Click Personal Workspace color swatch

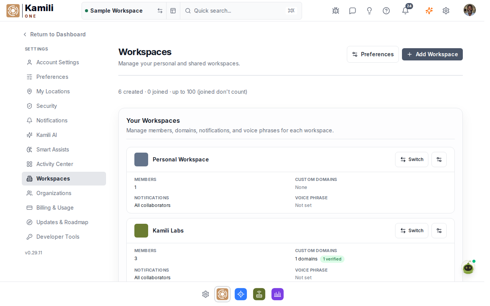[x=141, y=160]
